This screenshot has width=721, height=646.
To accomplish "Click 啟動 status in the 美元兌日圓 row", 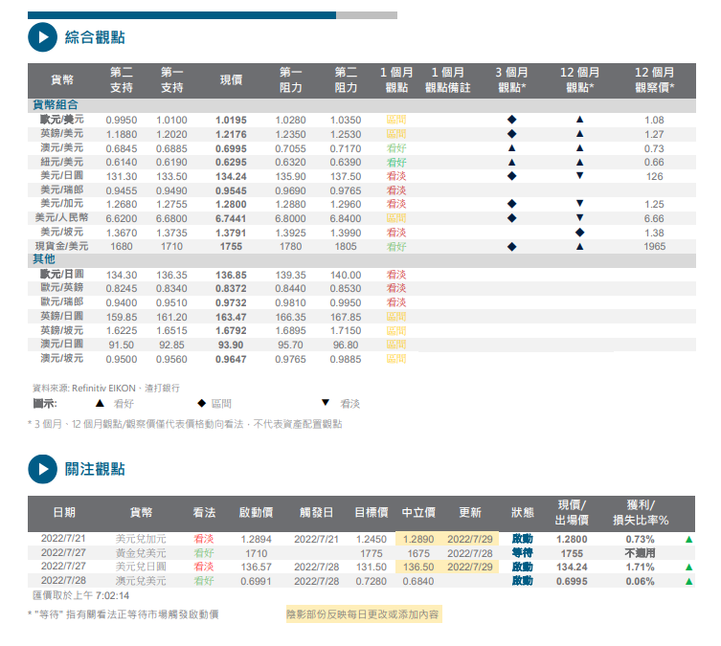I will [x=522, y=567].
